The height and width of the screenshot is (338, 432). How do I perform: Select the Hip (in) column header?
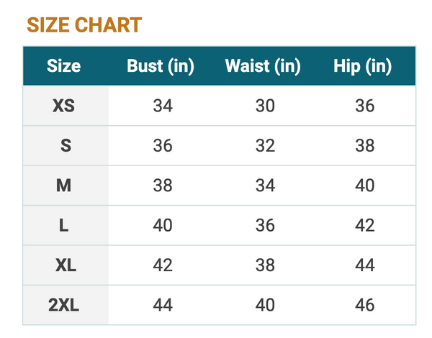coord(363,67)
